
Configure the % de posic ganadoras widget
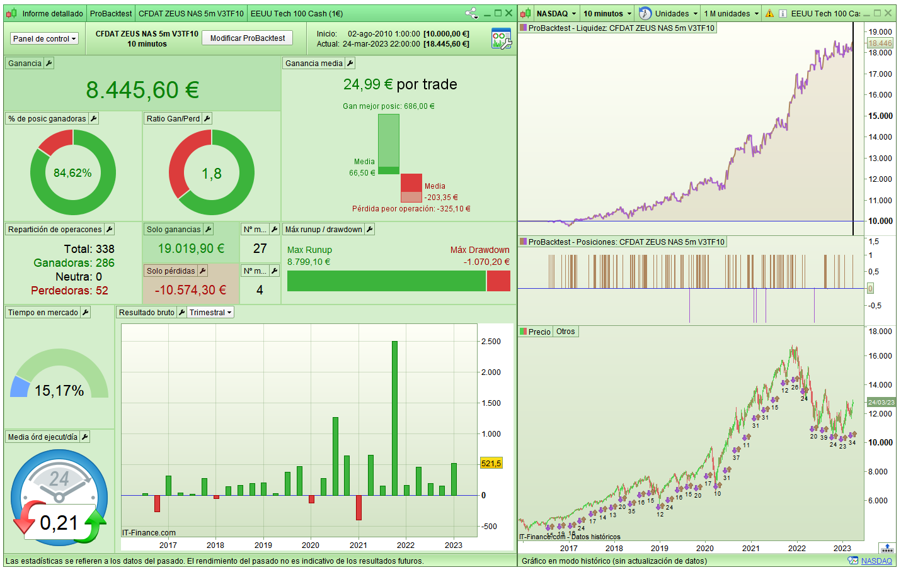[94, 118]
